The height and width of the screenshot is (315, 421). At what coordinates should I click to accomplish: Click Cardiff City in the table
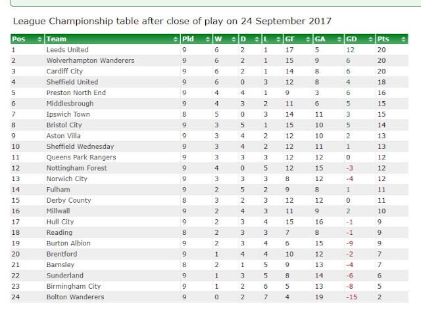pos(64,72)
